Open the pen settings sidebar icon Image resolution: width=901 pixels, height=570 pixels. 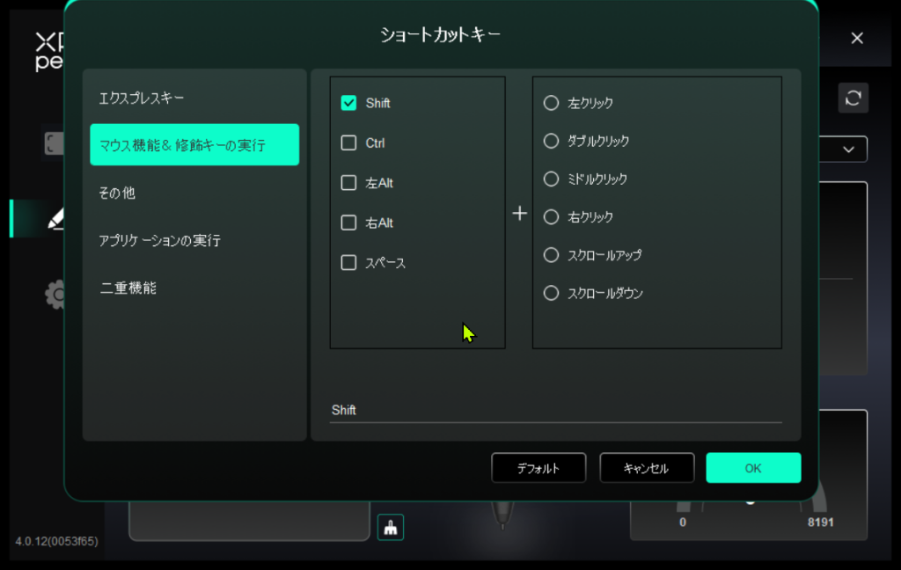point(55,219)
